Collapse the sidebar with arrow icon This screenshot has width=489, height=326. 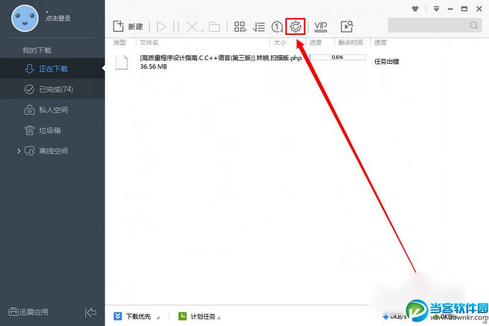tap(90, 313)
